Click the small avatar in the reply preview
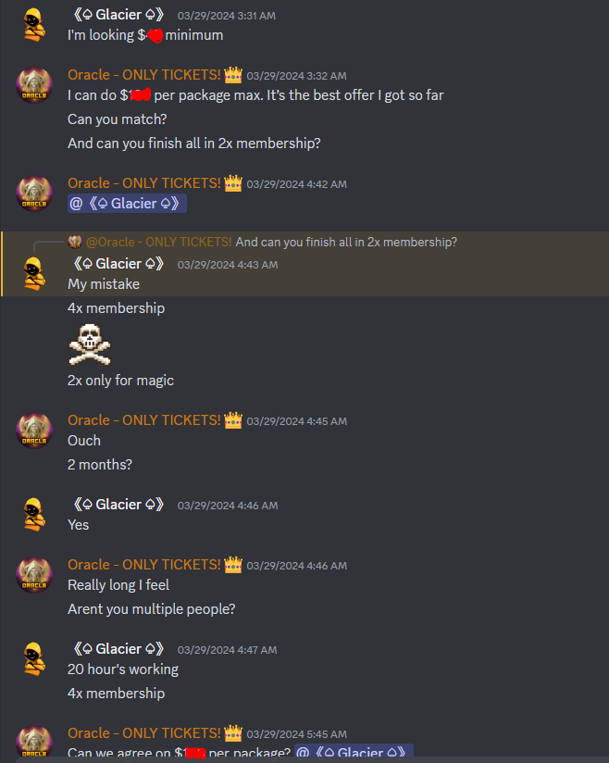609x763 pixels. [74, 242]
